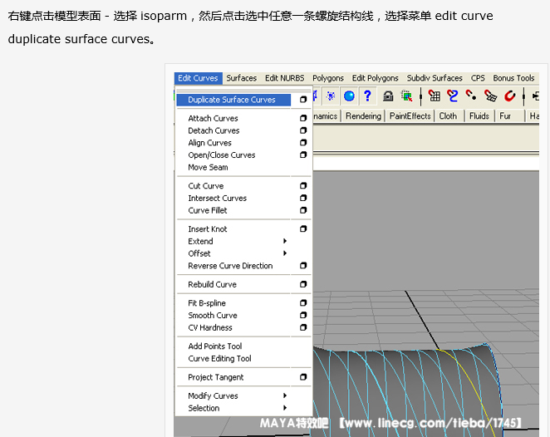
Task: Click the highlight selection mode icon
Action: (x=406, y=96)
